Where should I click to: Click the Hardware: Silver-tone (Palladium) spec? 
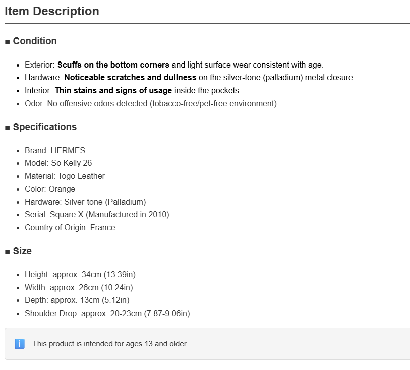[85, 202]
